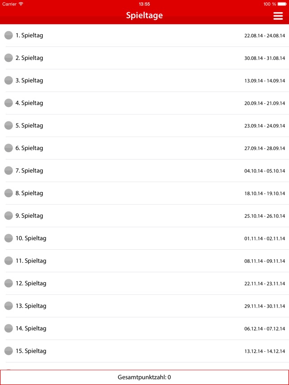Viewport: 289px width, 385px height.
Task: Choose the 10. Spieltag entry
Action: click(x=145, y=238)
